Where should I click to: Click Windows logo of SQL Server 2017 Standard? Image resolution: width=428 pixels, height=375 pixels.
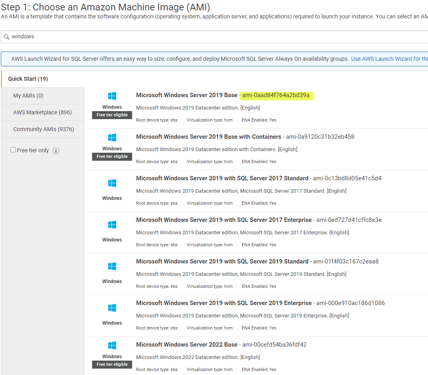[112, 183]
